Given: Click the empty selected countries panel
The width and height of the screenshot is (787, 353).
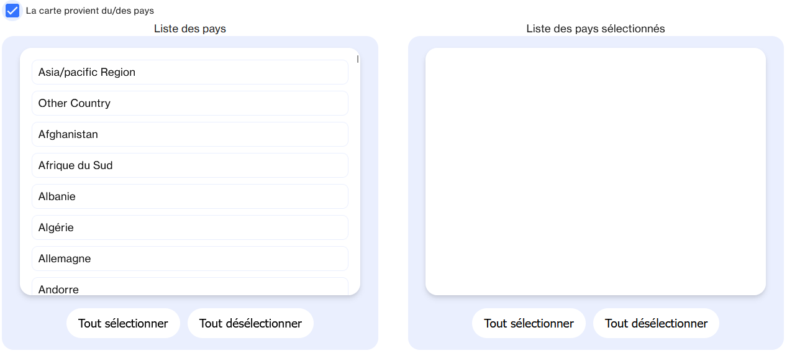Looking at the screenshot, I should point(595,172).
